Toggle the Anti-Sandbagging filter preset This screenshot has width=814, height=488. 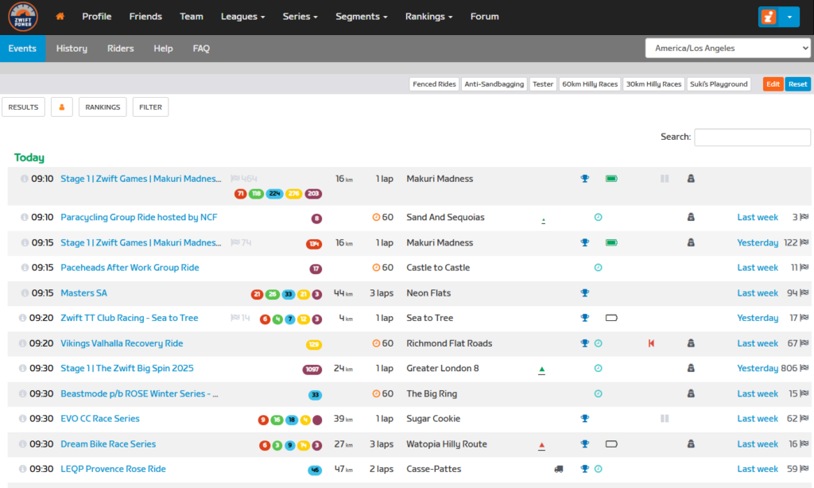point(494,84)
